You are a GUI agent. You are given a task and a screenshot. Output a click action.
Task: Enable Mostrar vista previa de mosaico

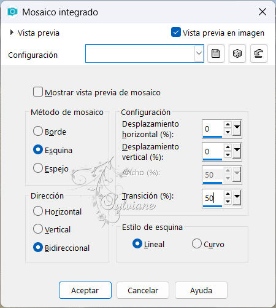[38, 92]
